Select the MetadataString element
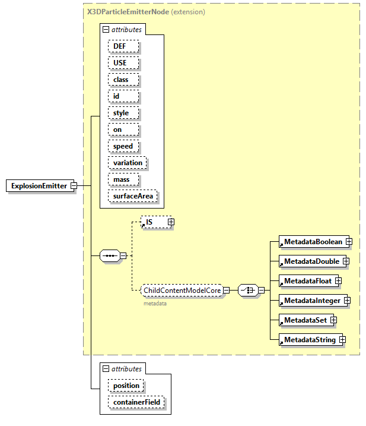 pos(311,340)
